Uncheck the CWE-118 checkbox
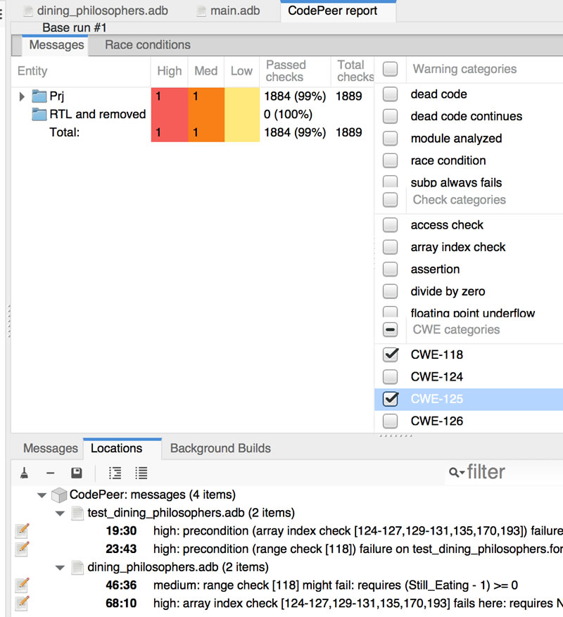The image size is (563, 617). [390, 355]
